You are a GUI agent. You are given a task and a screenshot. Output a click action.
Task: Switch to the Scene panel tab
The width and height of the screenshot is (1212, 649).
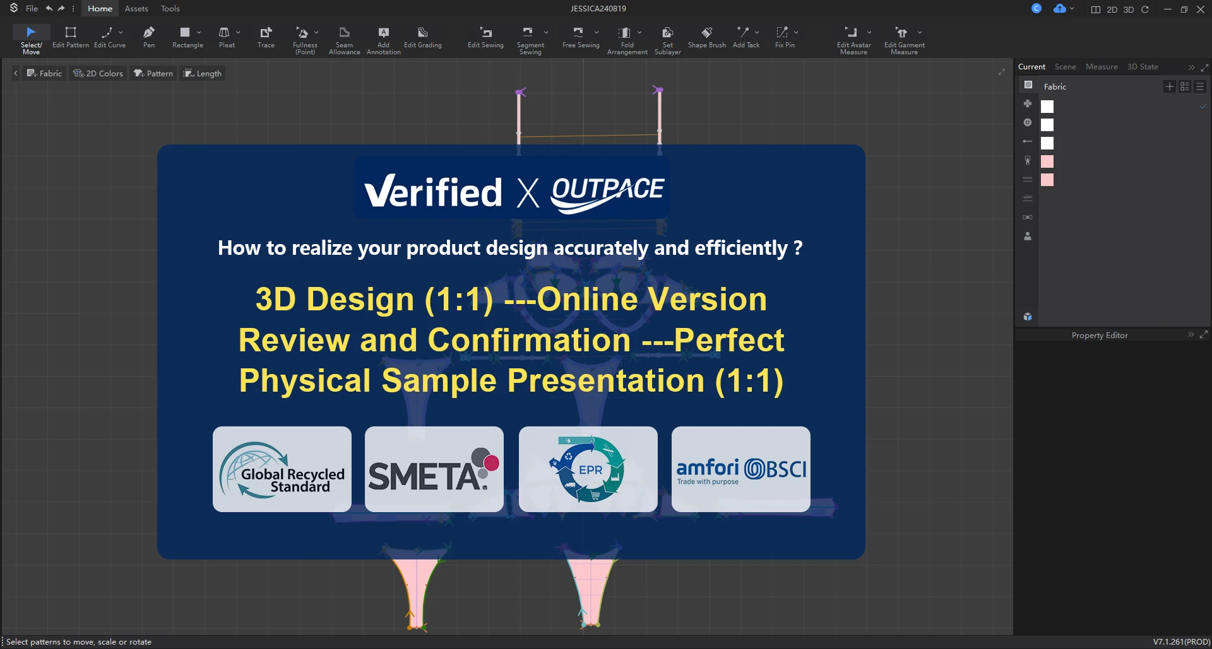click(x=1065, y=67)
